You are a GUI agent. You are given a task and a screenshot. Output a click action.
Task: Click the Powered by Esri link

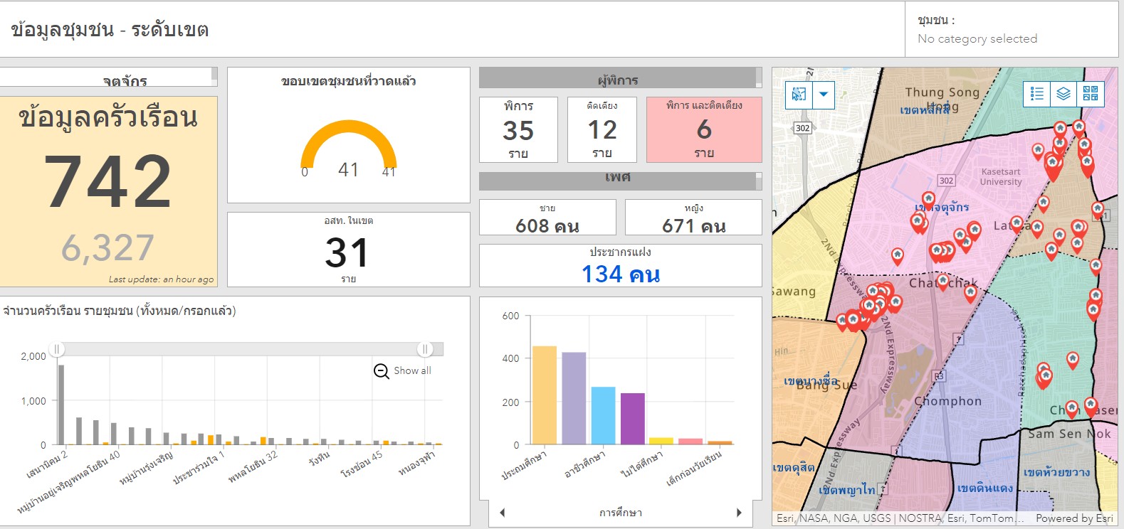click(1073, 518)
